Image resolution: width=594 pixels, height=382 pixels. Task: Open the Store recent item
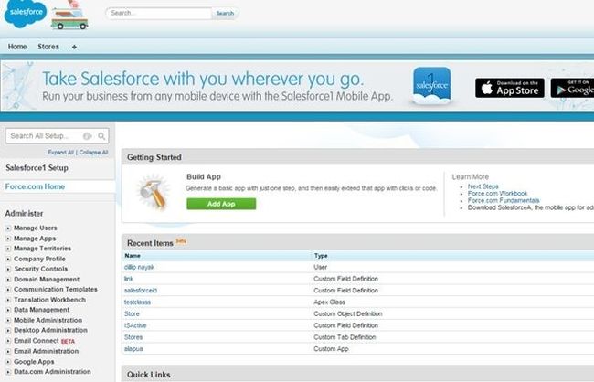(132, 314)
